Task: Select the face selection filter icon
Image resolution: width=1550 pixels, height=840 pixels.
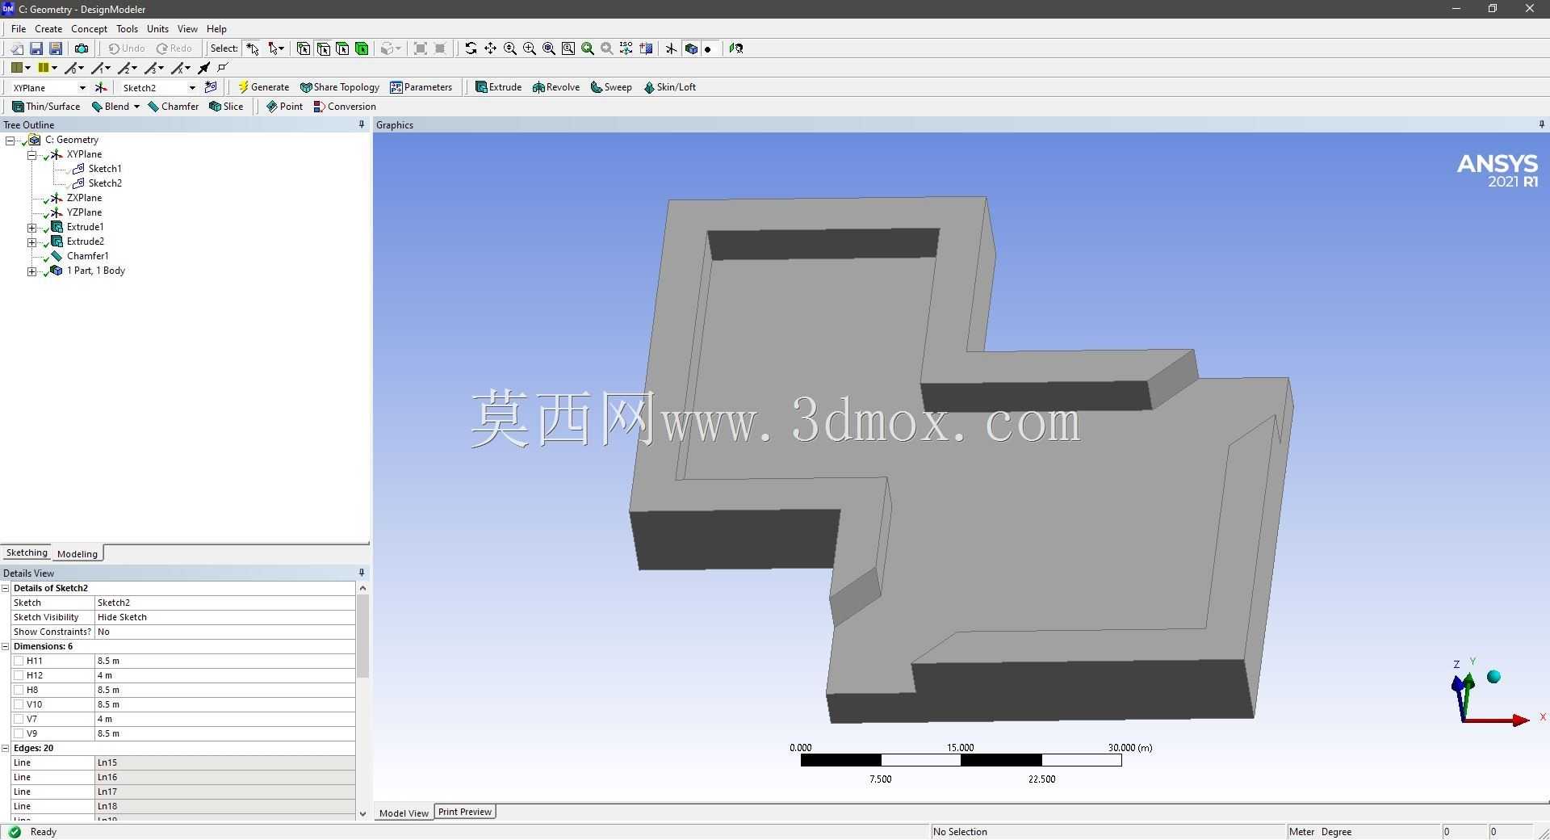Action: 342,48
